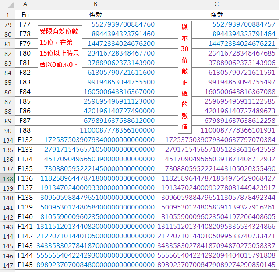Select row header 138

pos(8,178)
